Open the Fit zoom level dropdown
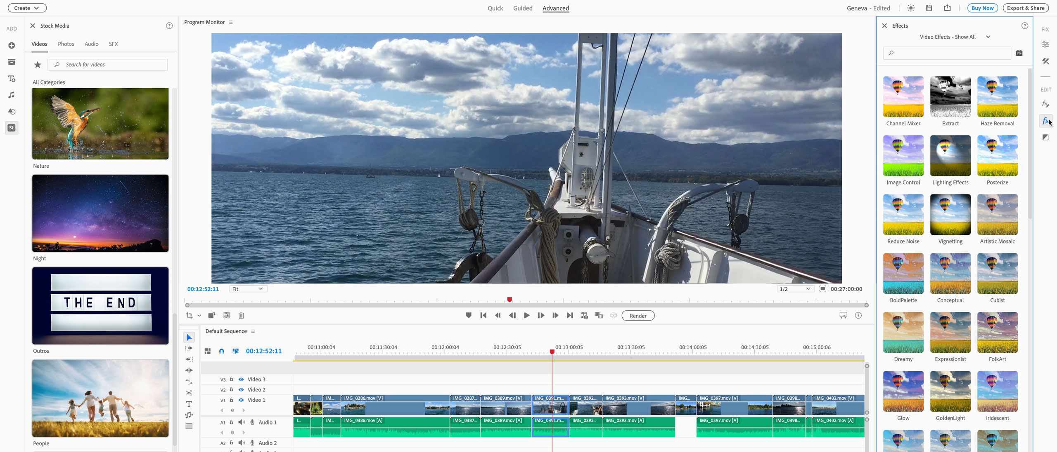 [x=248, y=289]
